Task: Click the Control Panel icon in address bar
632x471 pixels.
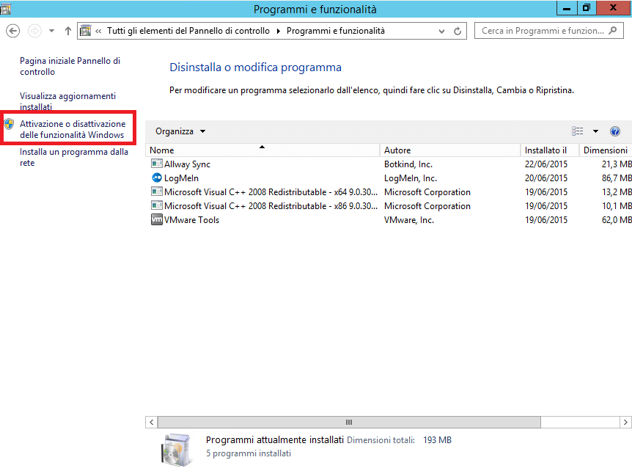Action: pos(86,31)
